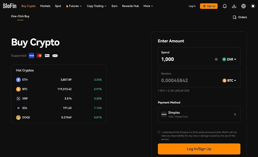Viewport: 258px width, 157px height.
Task: Click the Log In/Sign Up button
Action: [x=199, y=149]
